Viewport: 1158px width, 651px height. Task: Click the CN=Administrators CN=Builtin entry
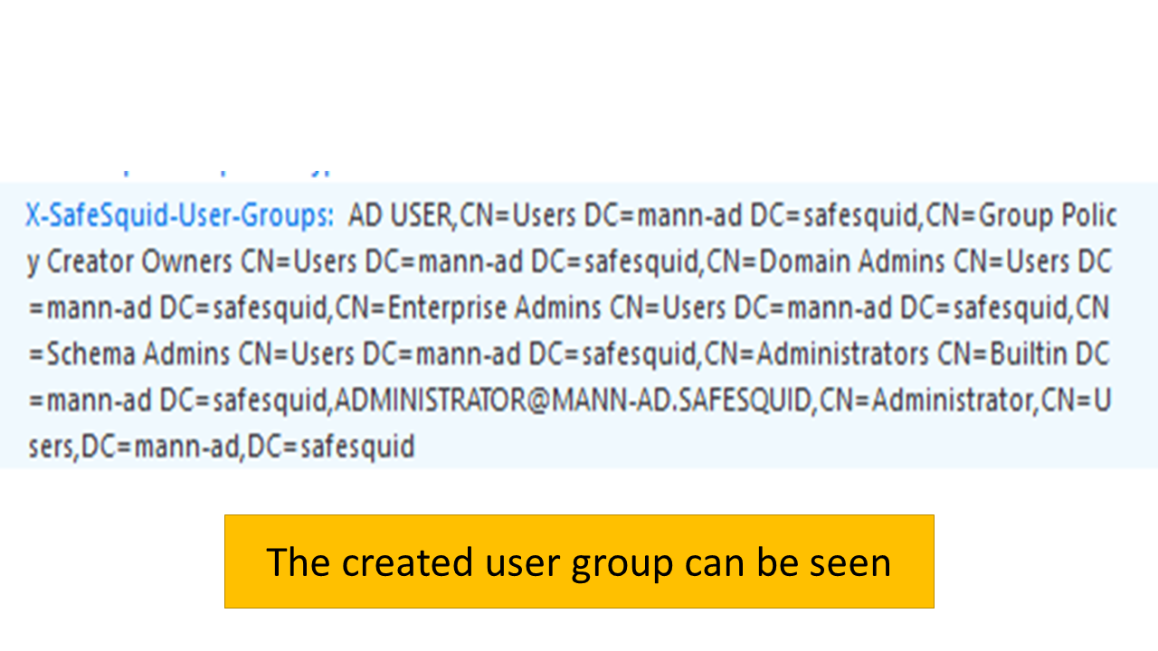point(887,354)
